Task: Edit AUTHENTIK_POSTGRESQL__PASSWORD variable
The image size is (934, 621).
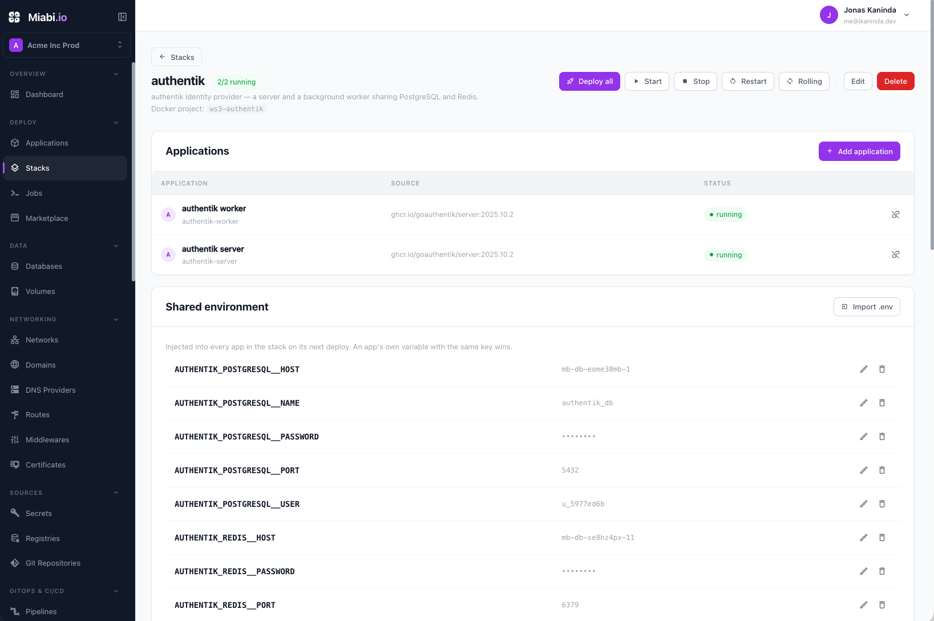Action: (864, 437)
